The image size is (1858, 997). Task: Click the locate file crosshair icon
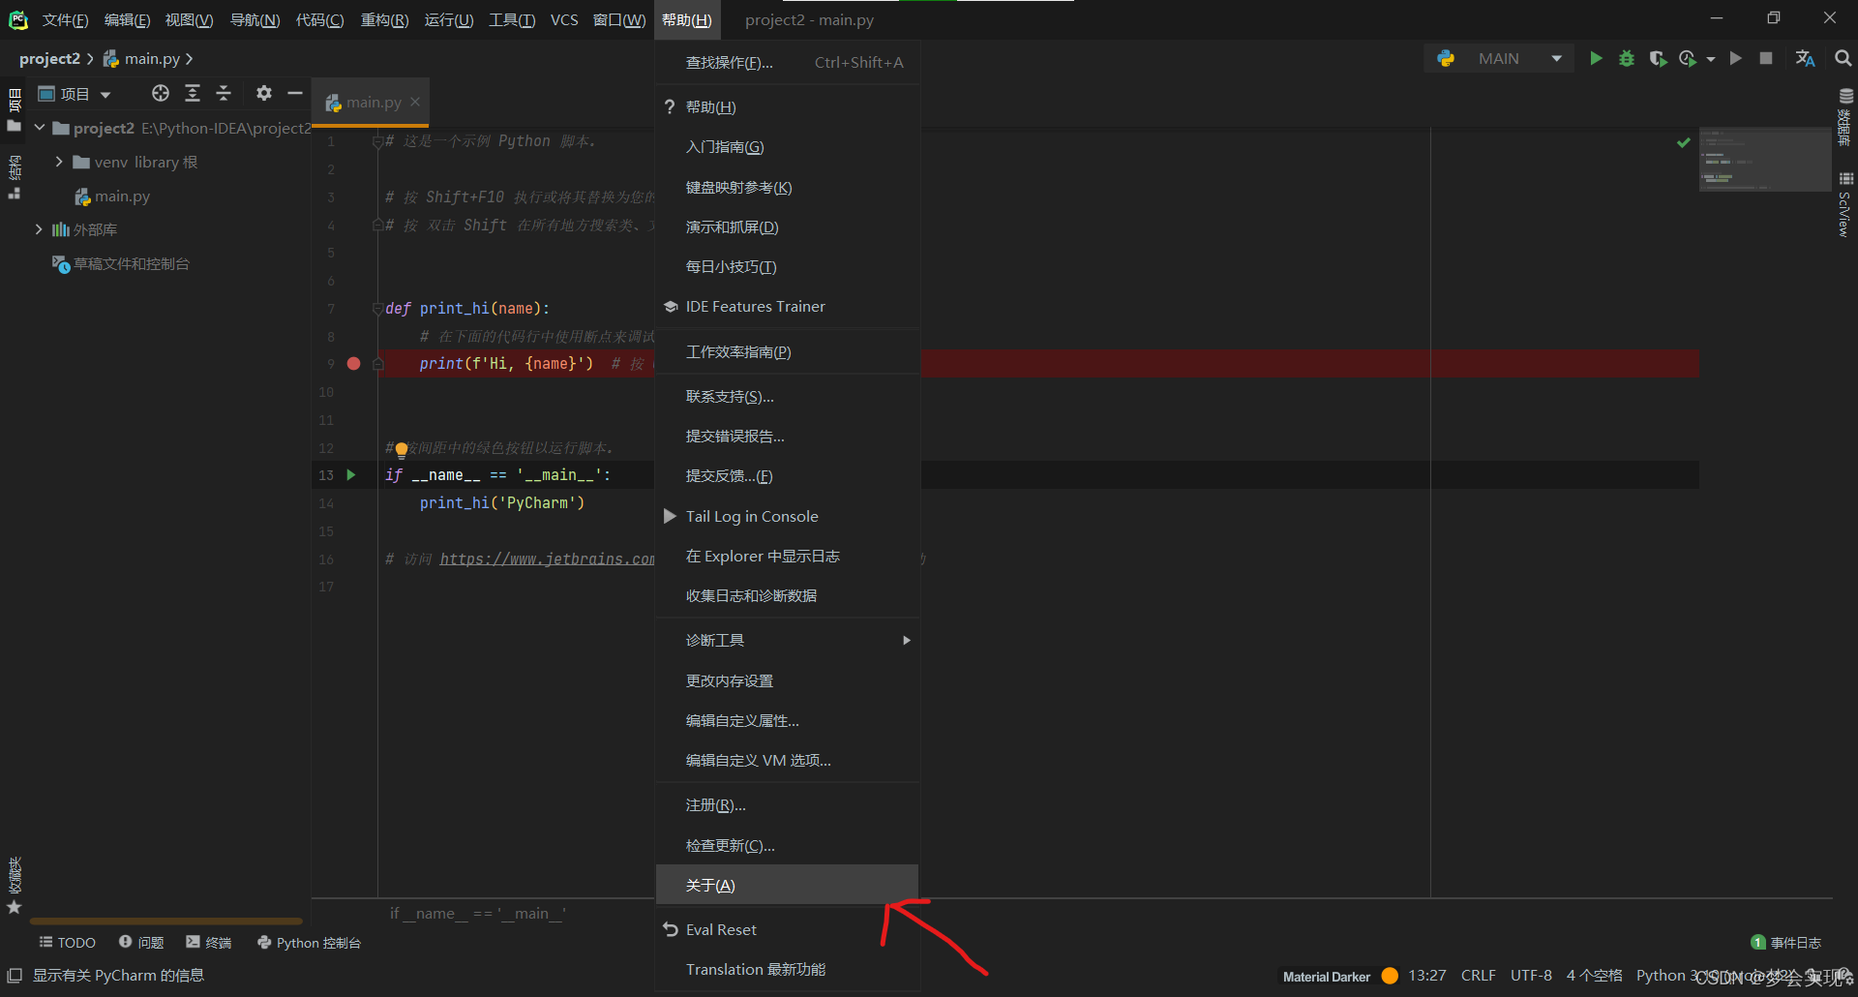click(x=161, y=93)
